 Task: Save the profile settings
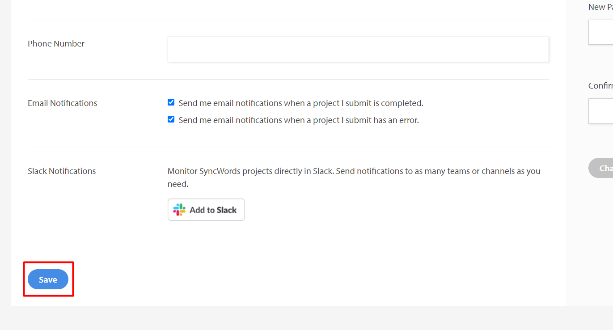coord(48,279)
